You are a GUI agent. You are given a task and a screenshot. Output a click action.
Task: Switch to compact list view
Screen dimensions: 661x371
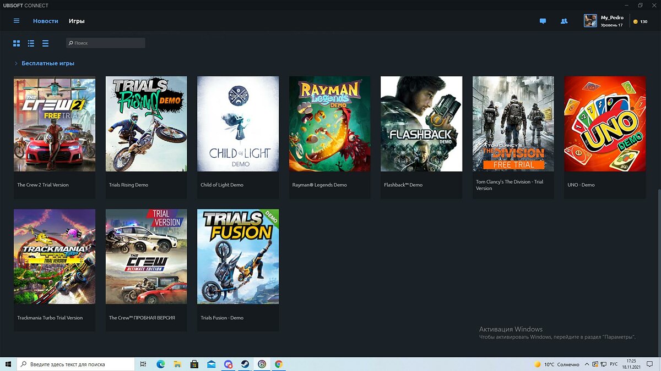45,43
